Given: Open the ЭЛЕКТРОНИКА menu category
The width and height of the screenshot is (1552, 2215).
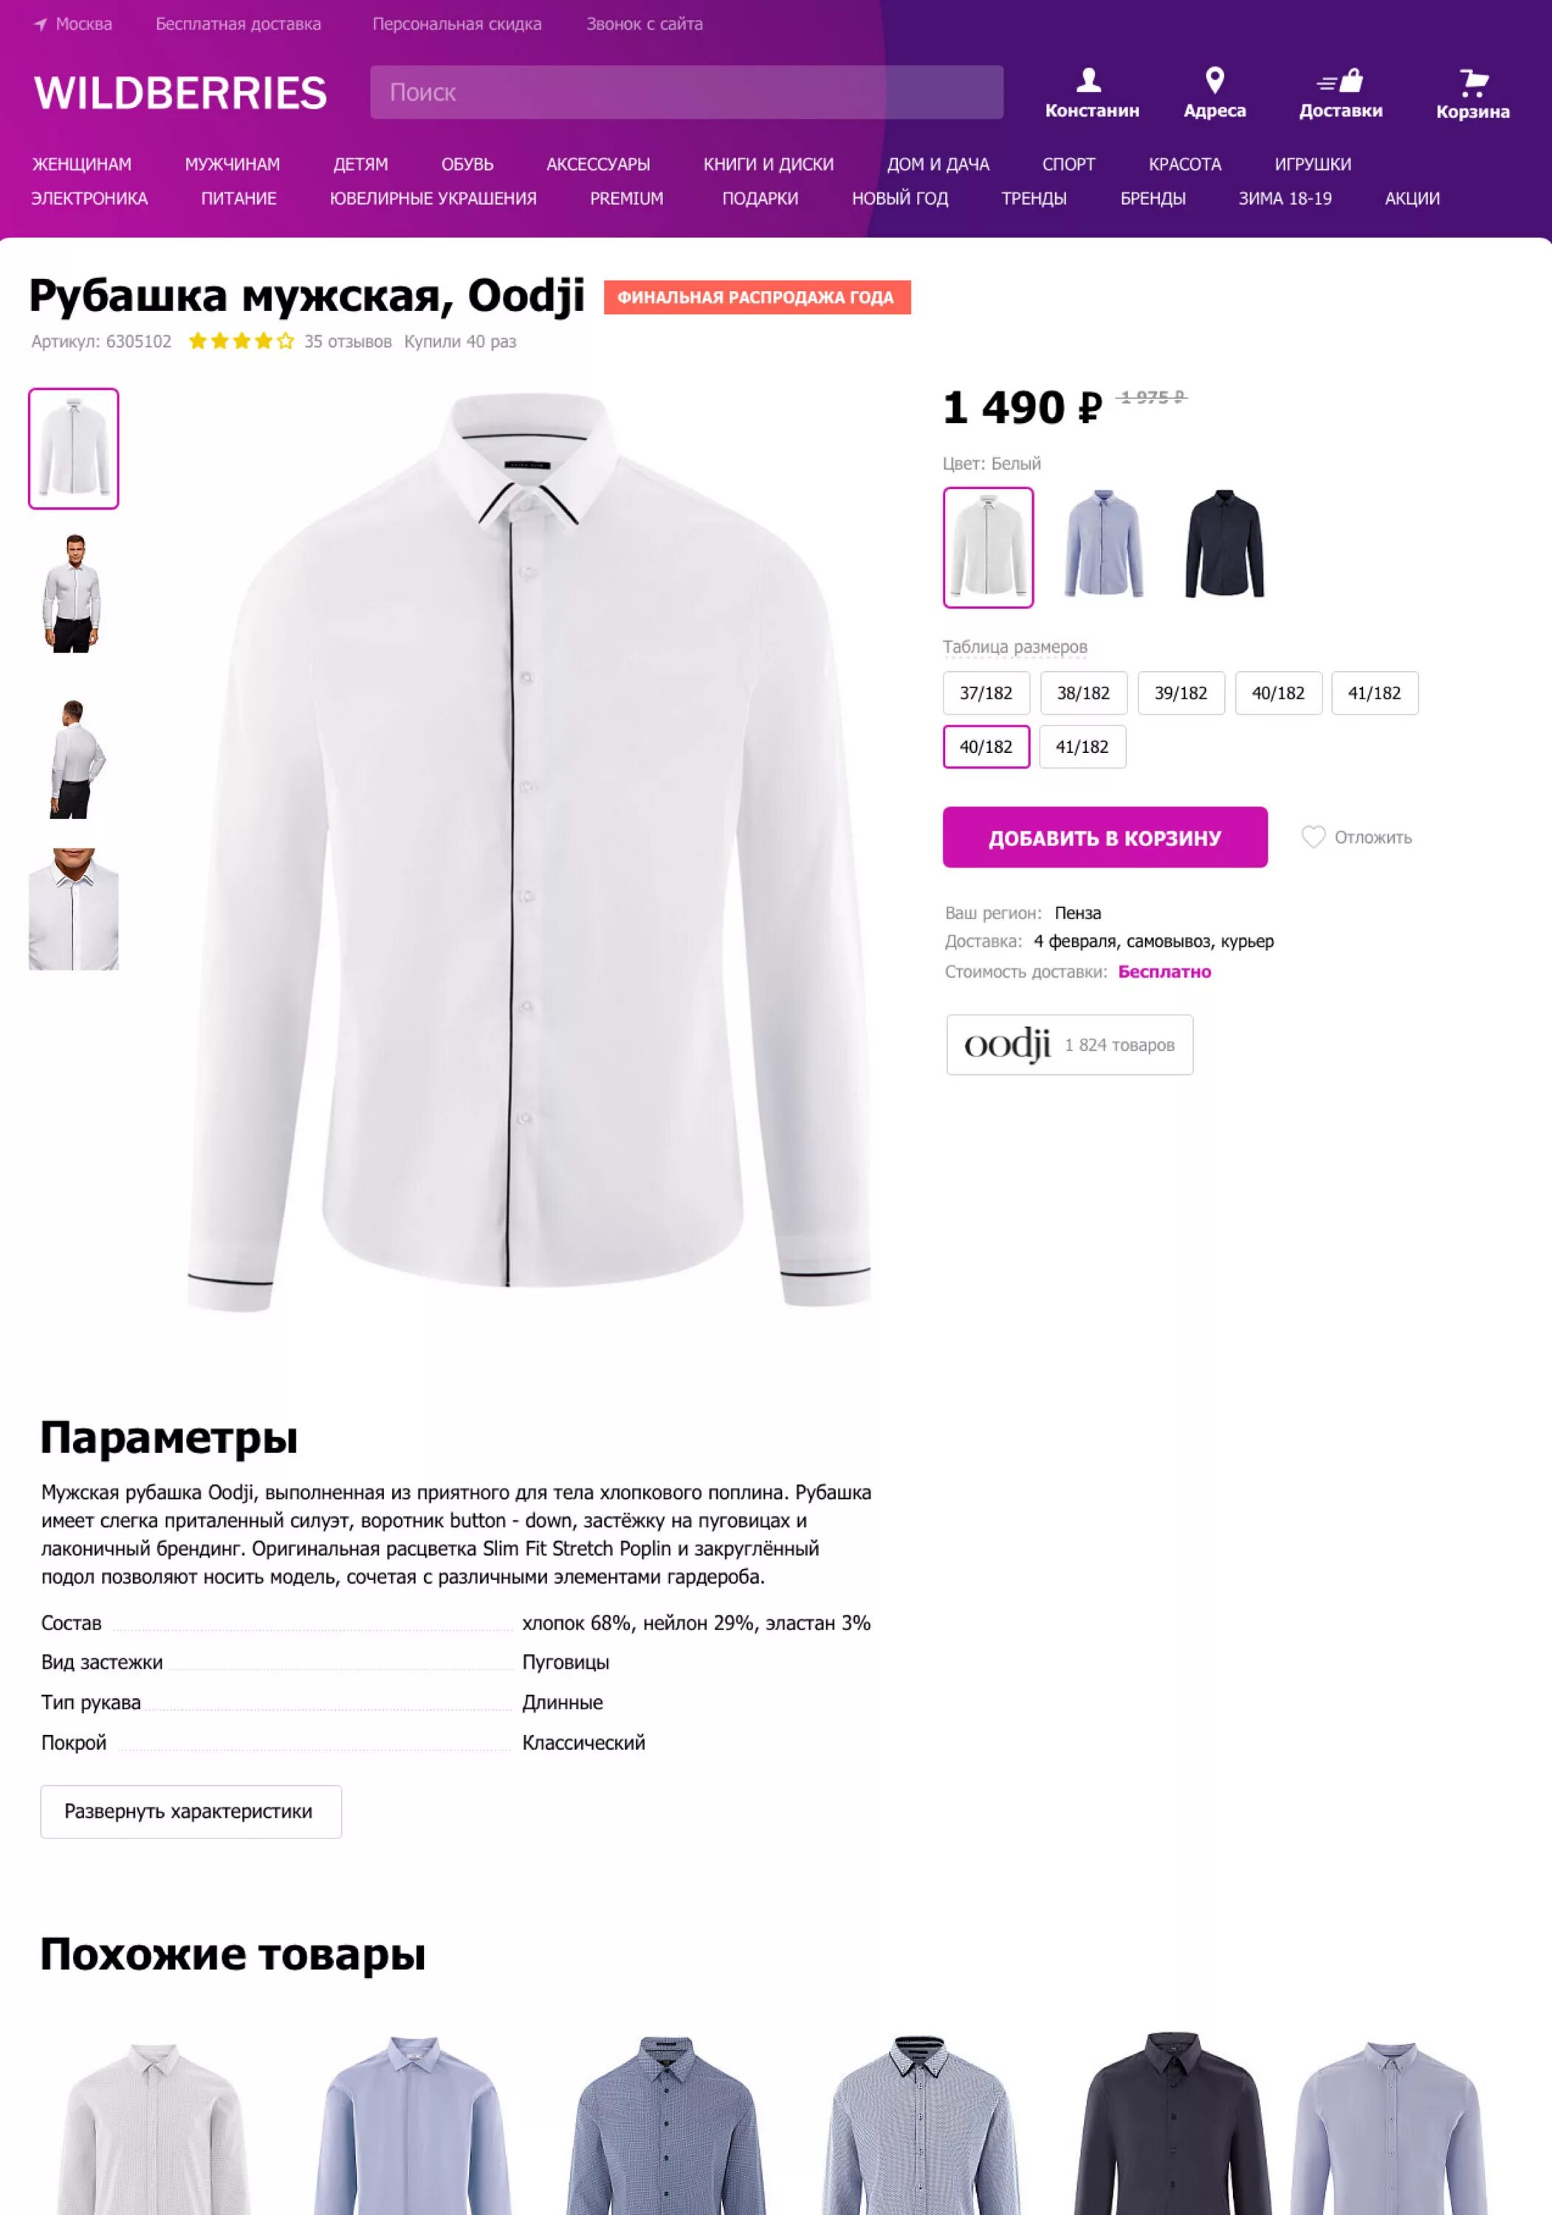Looking at the screenshot, I should click(x=89, y=198).
